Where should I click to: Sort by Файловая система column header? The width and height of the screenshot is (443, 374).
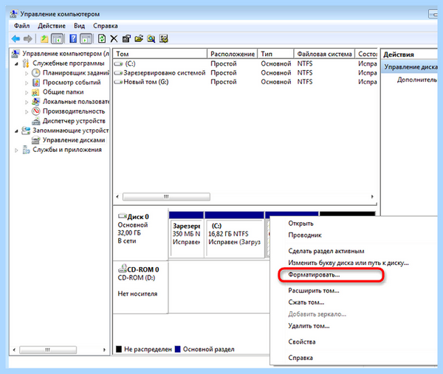(324, 54)
